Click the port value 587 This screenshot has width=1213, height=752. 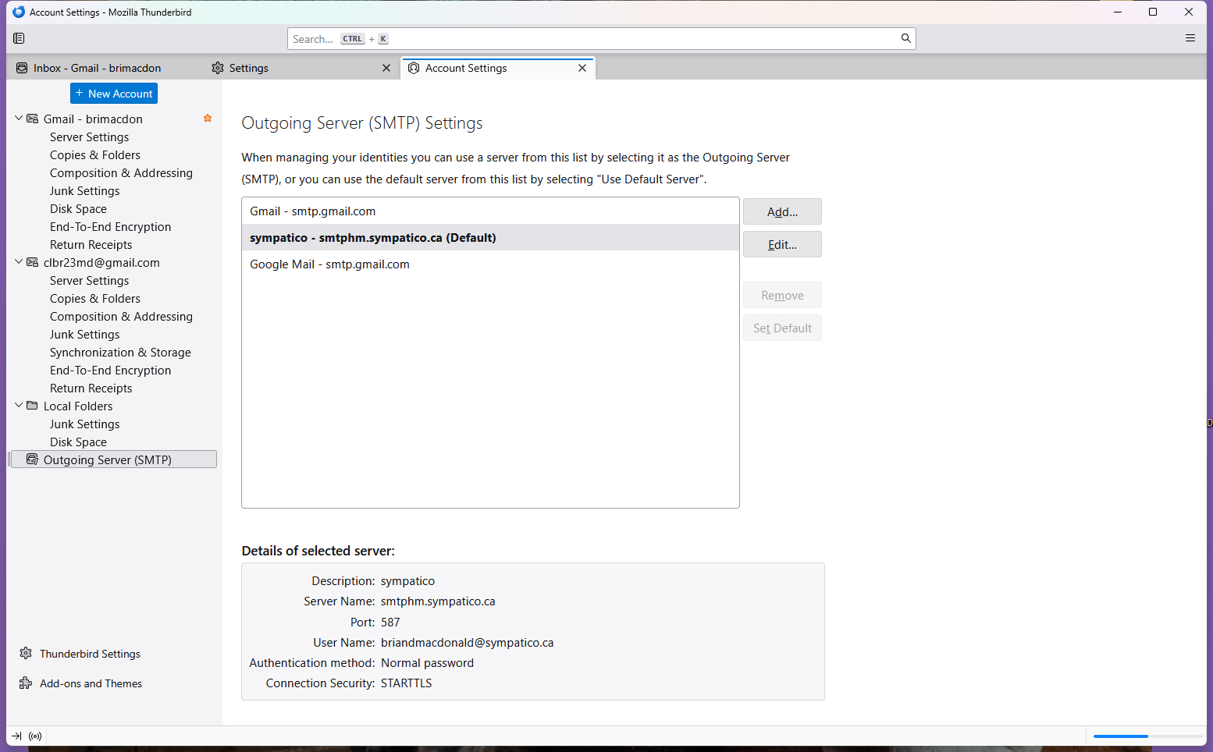click(390, 623)
